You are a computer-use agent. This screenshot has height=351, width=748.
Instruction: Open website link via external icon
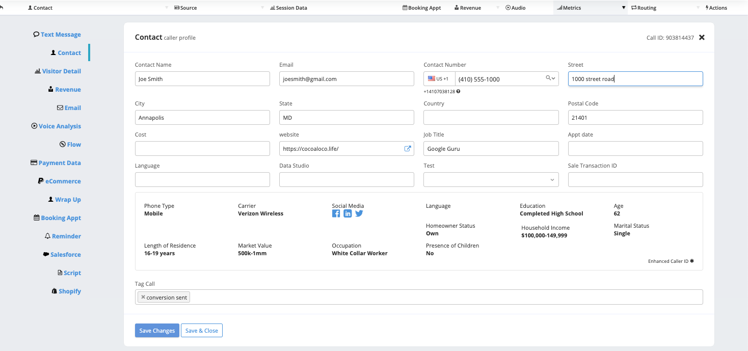[408, 149]
